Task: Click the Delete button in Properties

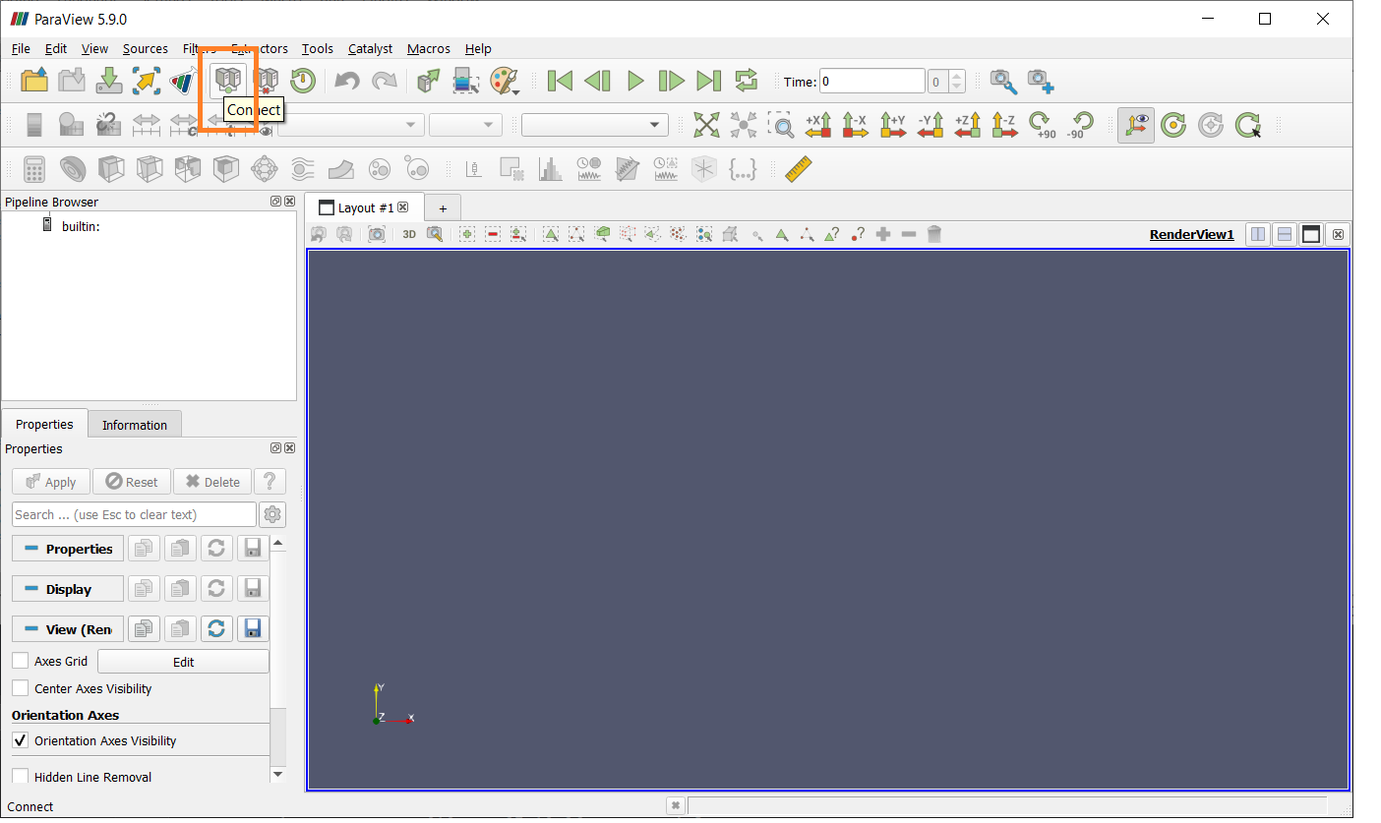Action: 212,482
